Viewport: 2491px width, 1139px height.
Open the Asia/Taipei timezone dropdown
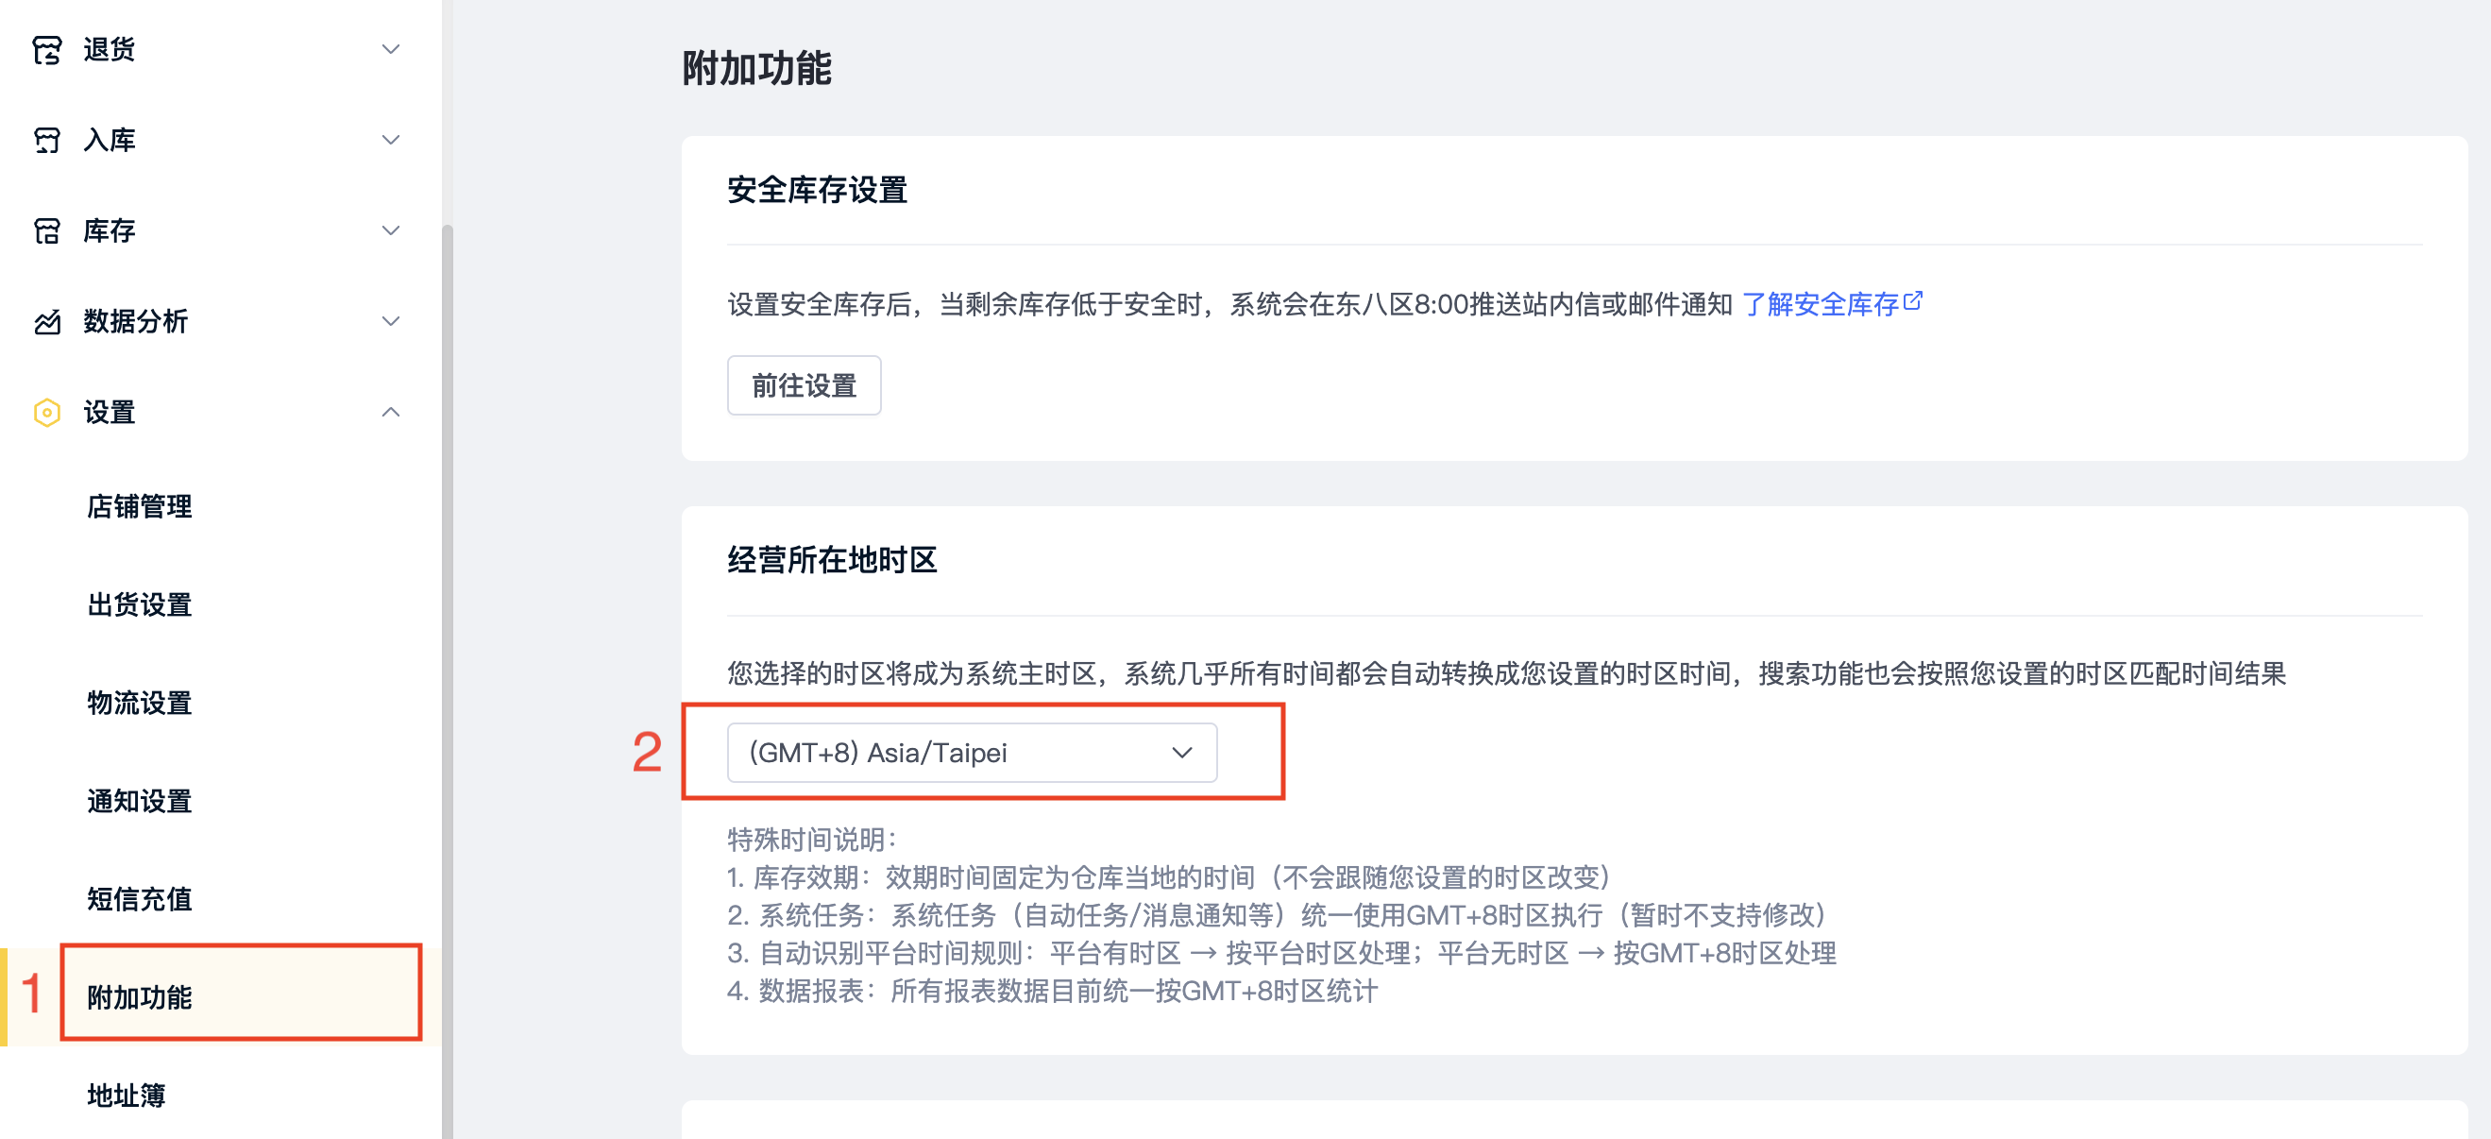pos(972,752)
